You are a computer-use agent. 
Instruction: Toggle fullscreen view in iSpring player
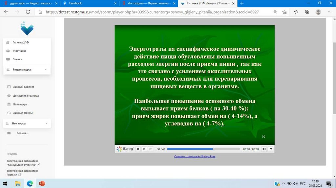point(270,149)
